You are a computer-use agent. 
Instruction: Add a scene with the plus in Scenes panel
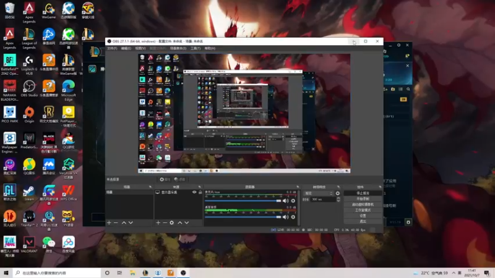pyautogui.click(x=109, y=222)
